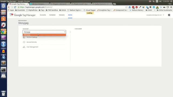Close the Google Tag Manager browser tab
The width and height of the screenshot is (173, 97).
pyautogui.click(x=28, y=4)
